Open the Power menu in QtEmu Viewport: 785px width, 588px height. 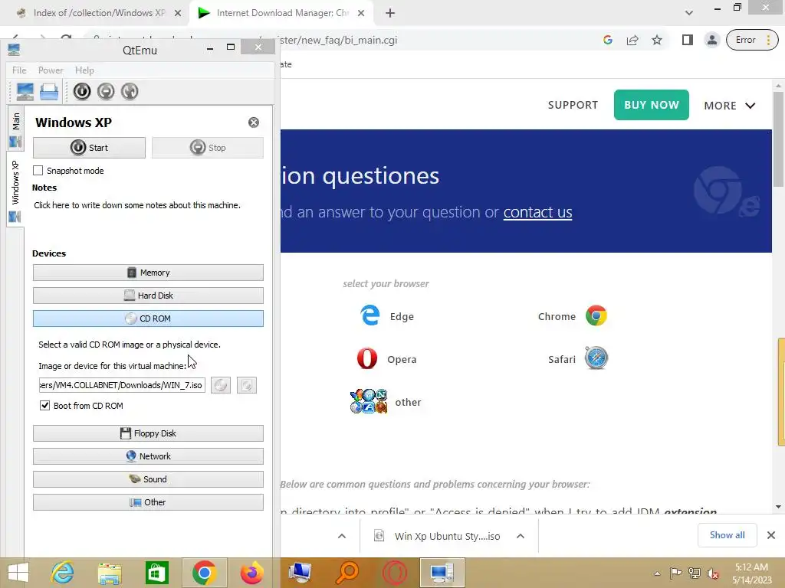click(x=51, y=70)
